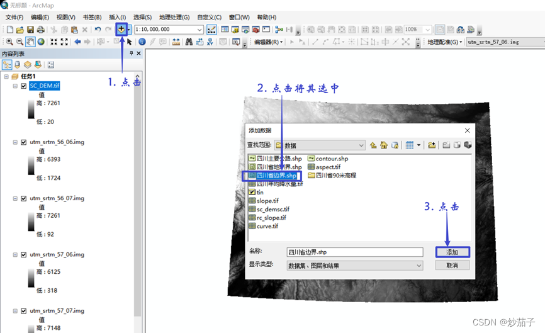The image size is (545, 333).
Task: Undo the last action
Action: [98, 30]
